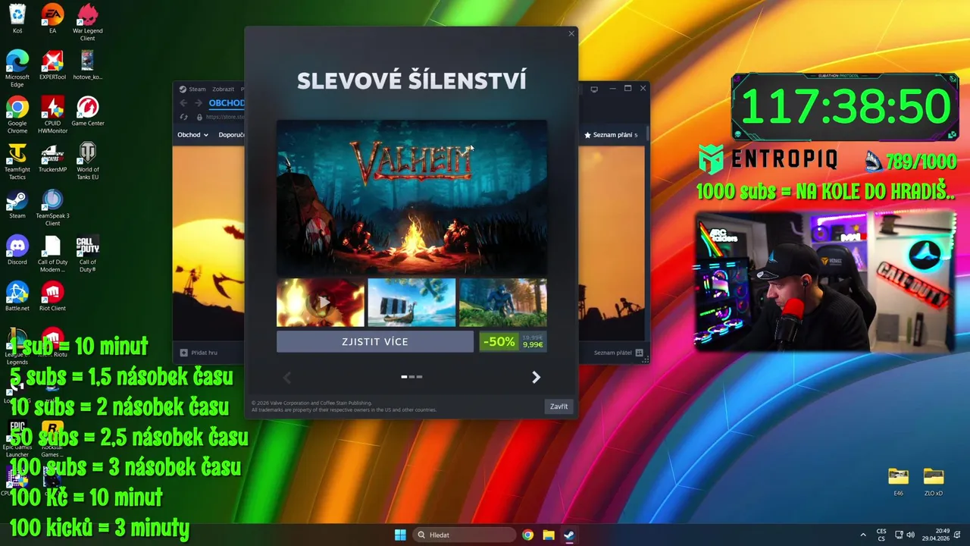Select the third page indicator dot
970x546 pixels.
419,376
